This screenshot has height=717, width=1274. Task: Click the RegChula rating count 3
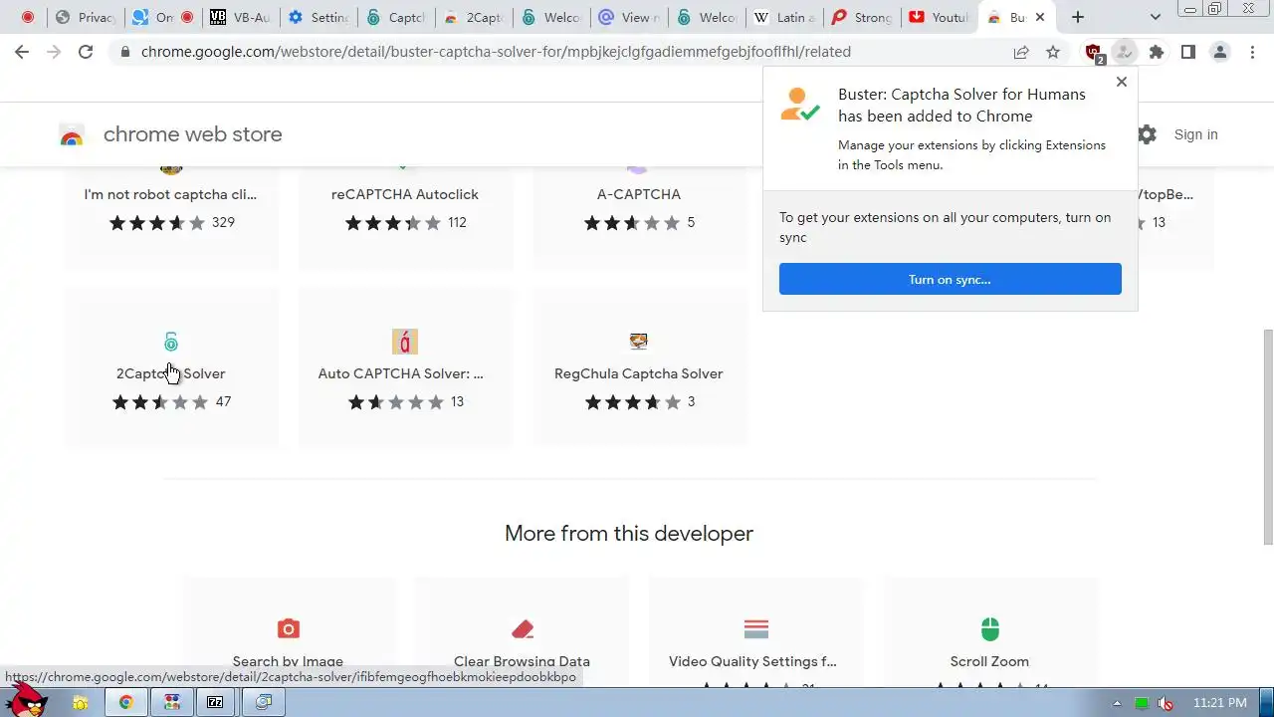coord(691,402)
